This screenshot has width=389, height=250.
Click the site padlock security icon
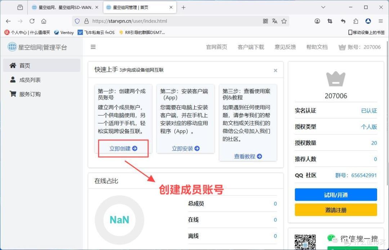coord(86,21)
